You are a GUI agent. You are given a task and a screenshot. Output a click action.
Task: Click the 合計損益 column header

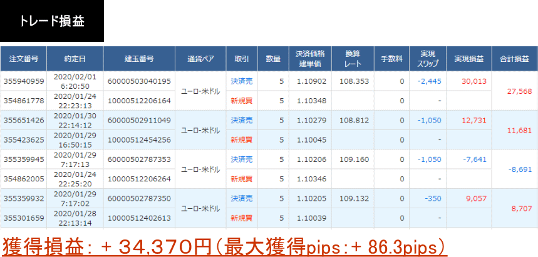pyautogui.click(x=514, y=59)
